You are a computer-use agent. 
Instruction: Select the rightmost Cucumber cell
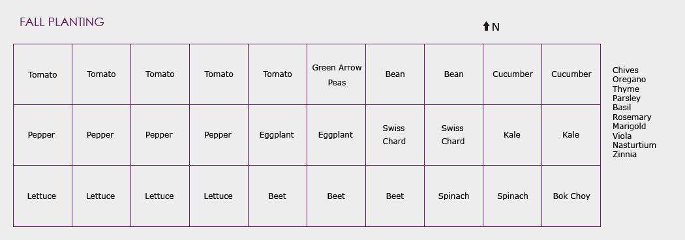pos(571,74)
